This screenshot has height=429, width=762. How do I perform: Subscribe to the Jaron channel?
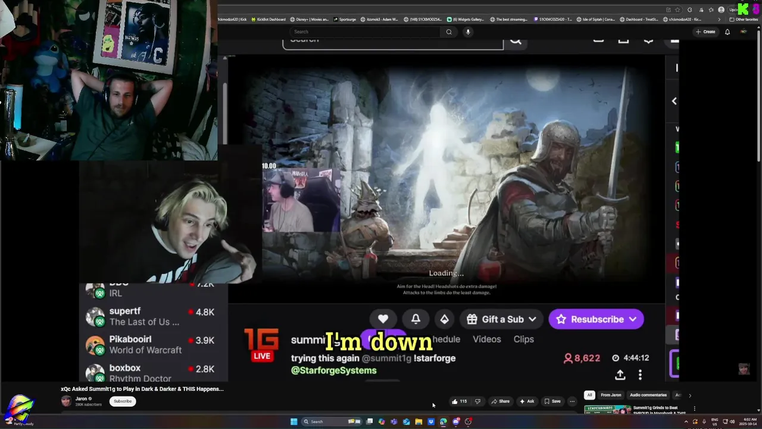point(123,401)
